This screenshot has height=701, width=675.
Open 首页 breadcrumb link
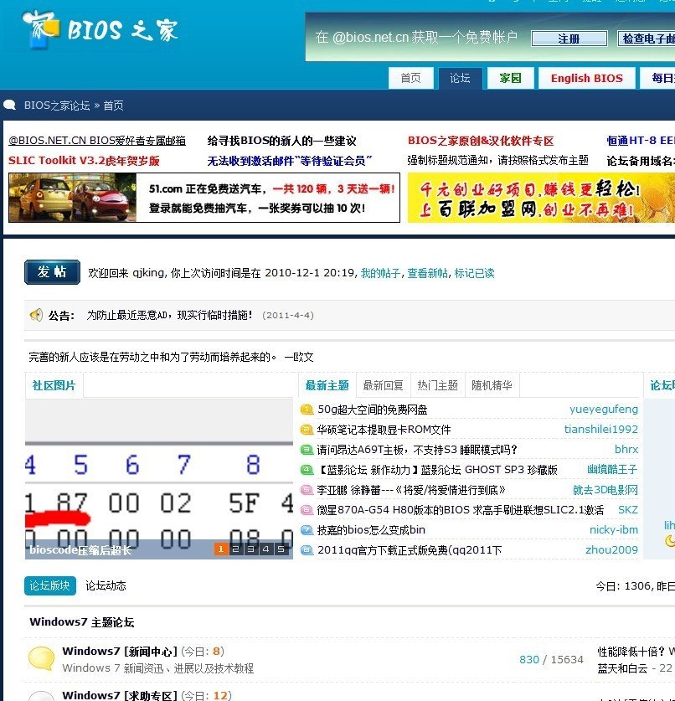point(114,106)
